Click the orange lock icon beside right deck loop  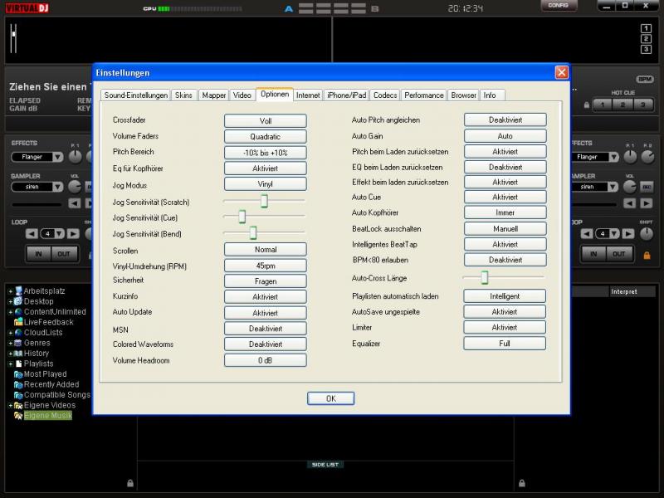pos(647,255)
